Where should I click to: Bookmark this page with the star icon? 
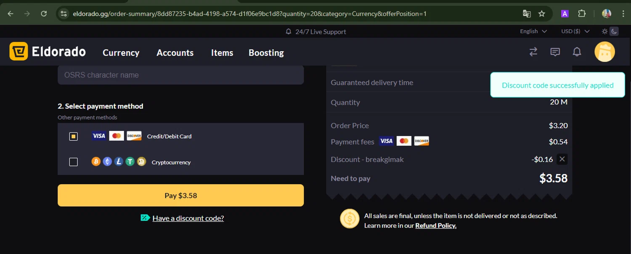click(542, 14)
